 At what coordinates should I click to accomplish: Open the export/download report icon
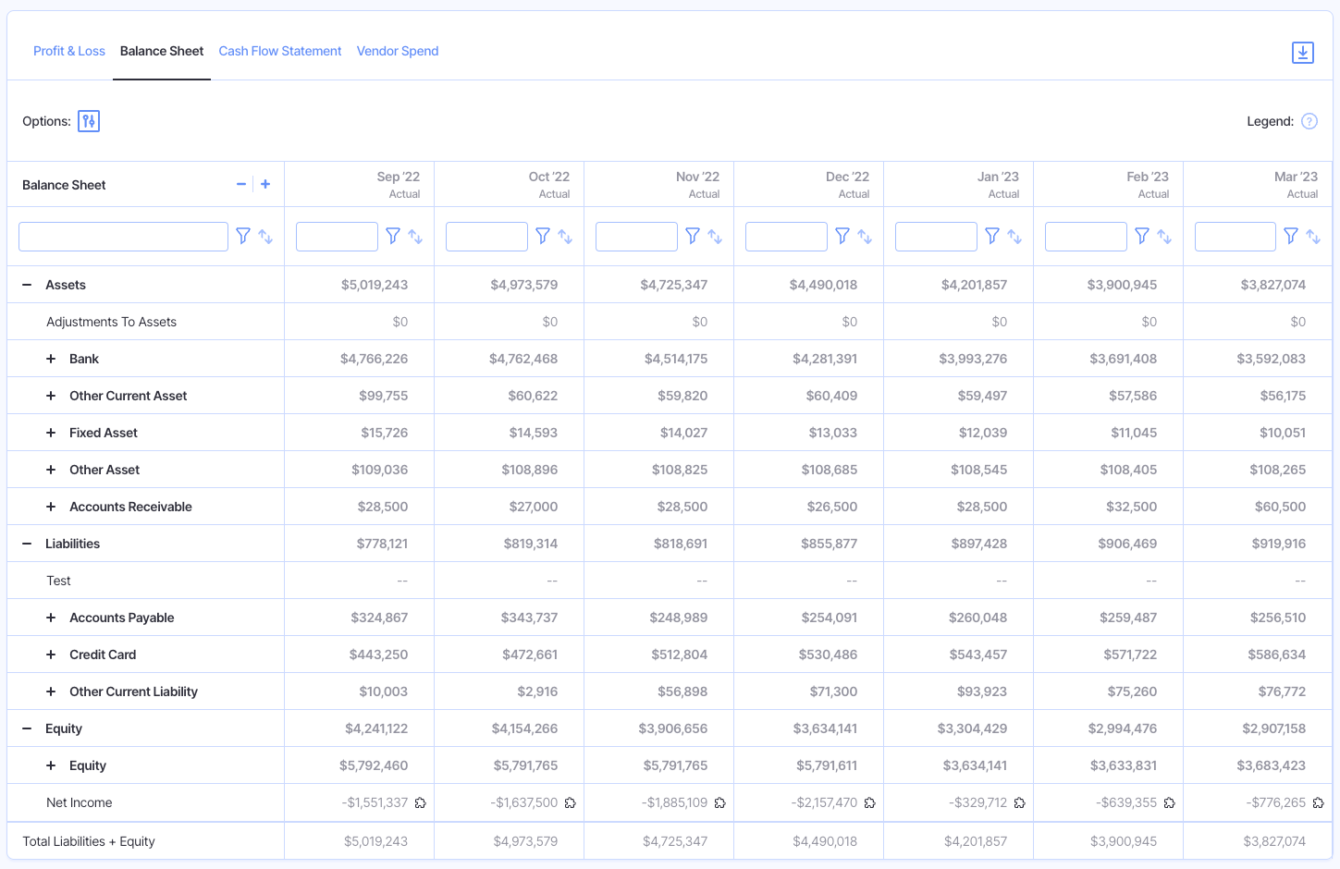tap(1302, 53)
